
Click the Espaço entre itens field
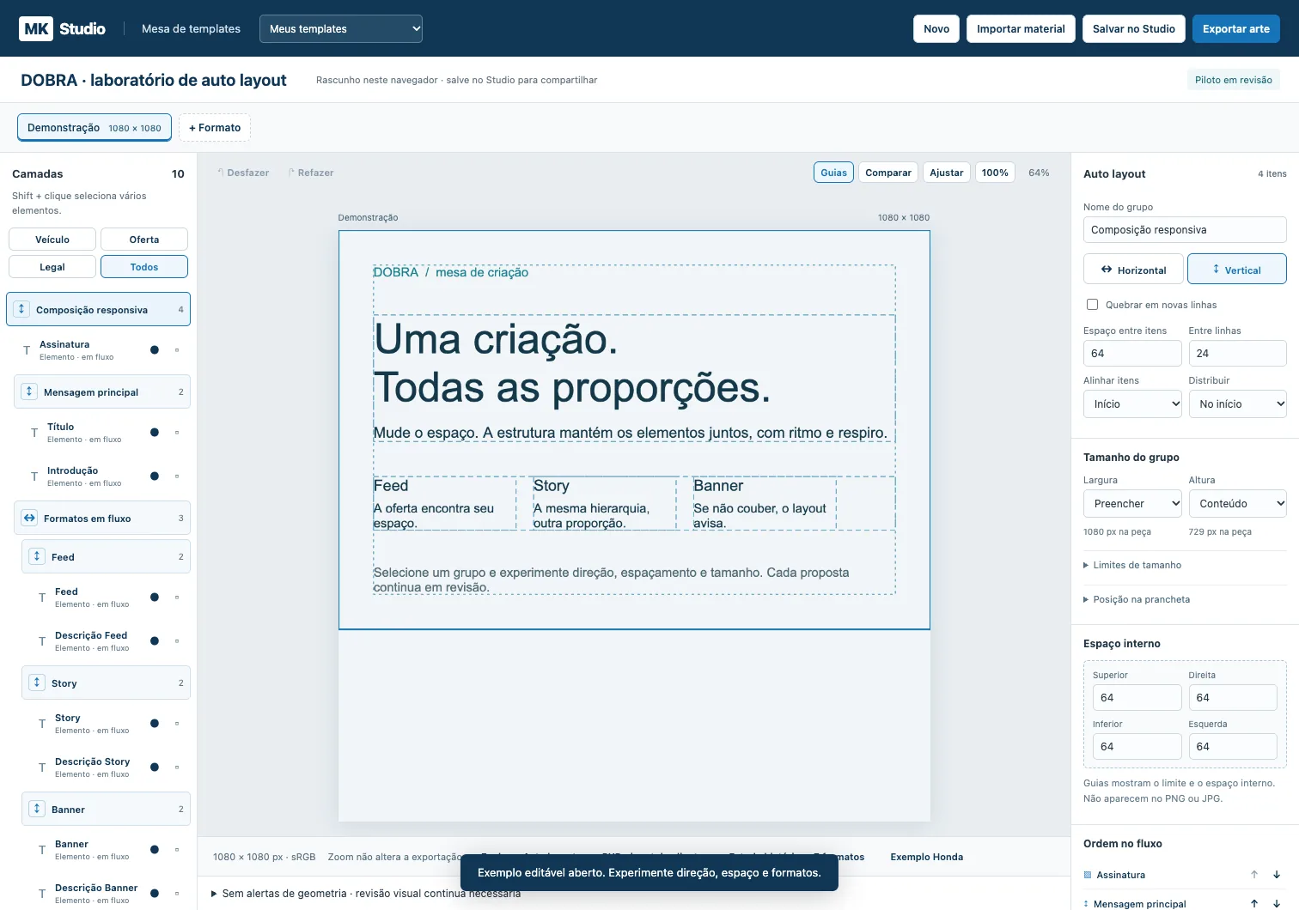pyautogui.click(x=1132, y=353)
